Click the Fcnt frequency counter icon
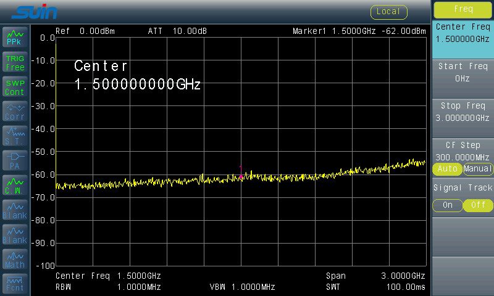494x296 pixels. (x=15, y=283)
